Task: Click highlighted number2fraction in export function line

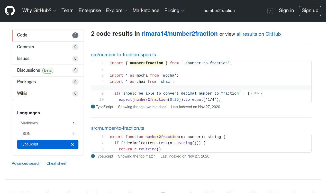Action: [162, 137]
